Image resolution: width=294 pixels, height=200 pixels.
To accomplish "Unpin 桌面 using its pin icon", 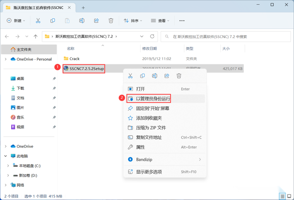I will 54,79.
